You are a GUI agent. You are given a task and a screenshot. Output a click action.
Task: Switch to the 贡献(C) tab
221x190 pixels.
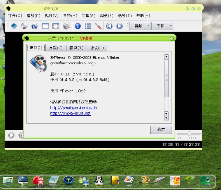click(x=56, y=48)
